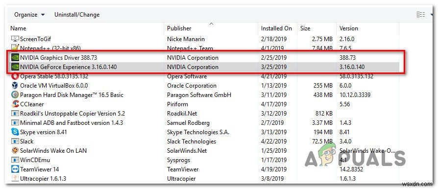The image size is (438, 189).
Task: Click the ScreenToGif app icon
Action: [15, 39]
